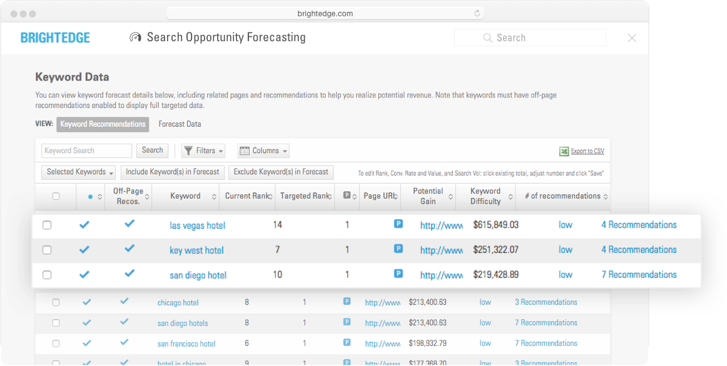
Task: Click the P page icon in key west hotel row
Action: click(398, 249)
